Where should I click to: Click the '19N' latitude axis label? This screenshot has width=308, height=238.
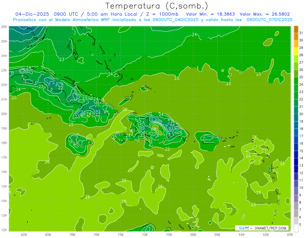(x=4, y=128)
